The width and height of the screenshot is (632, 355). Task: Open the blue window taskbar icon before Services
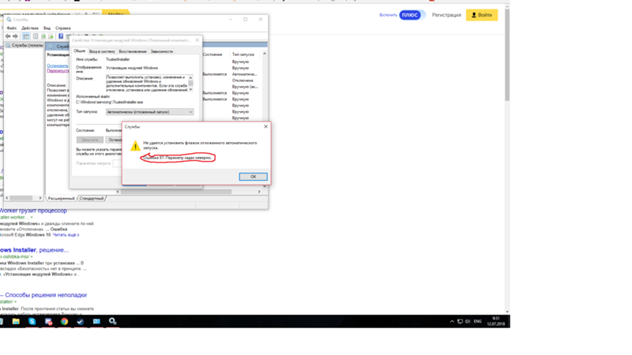click(x=96, y=321)
